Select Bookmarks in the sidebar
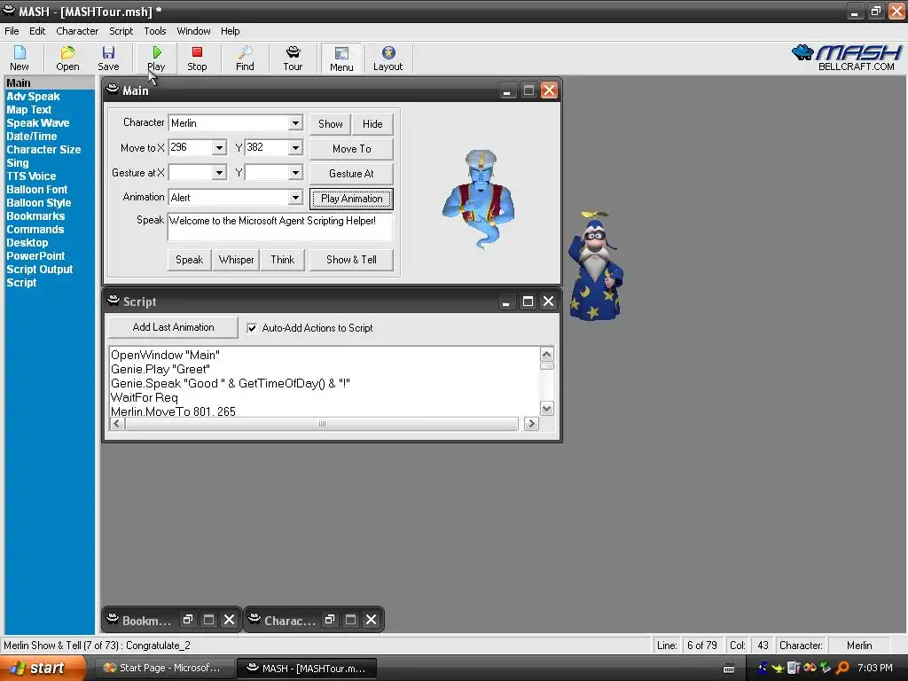908x681 pixels. click(x=35, y=216)
